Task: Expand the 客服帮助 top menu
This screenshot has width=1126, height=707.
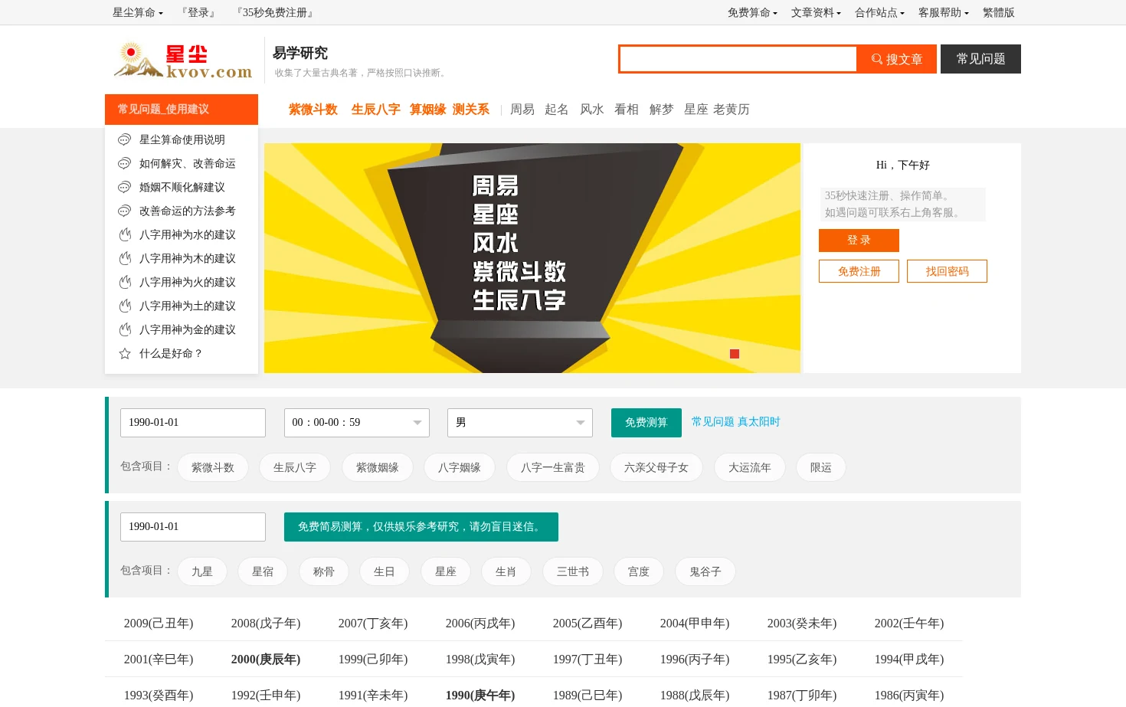Action: tap(943, 12)
